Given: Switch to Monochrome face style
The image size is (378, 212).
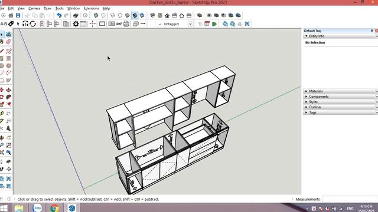Looking at the screenshot, I should coord(142,15).
